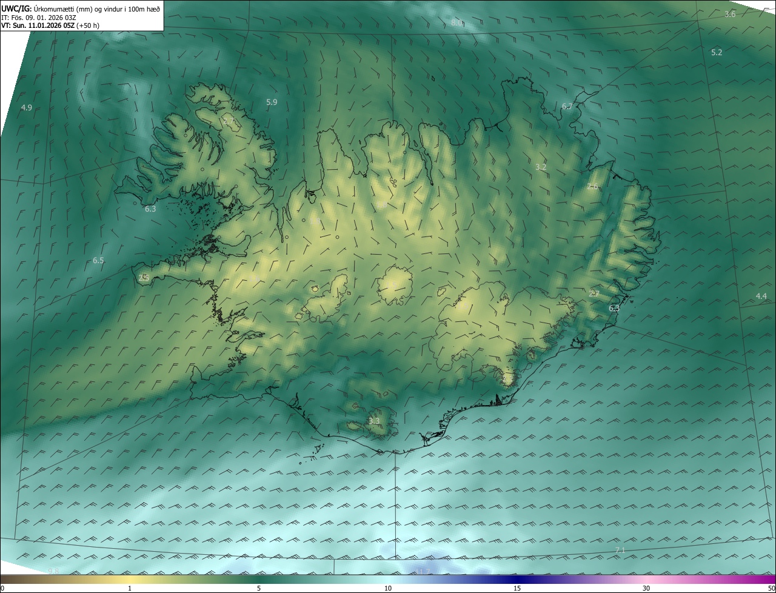
Task: Select the 9.8 map value
Action: pyautogui.click(x=53, y=571)
